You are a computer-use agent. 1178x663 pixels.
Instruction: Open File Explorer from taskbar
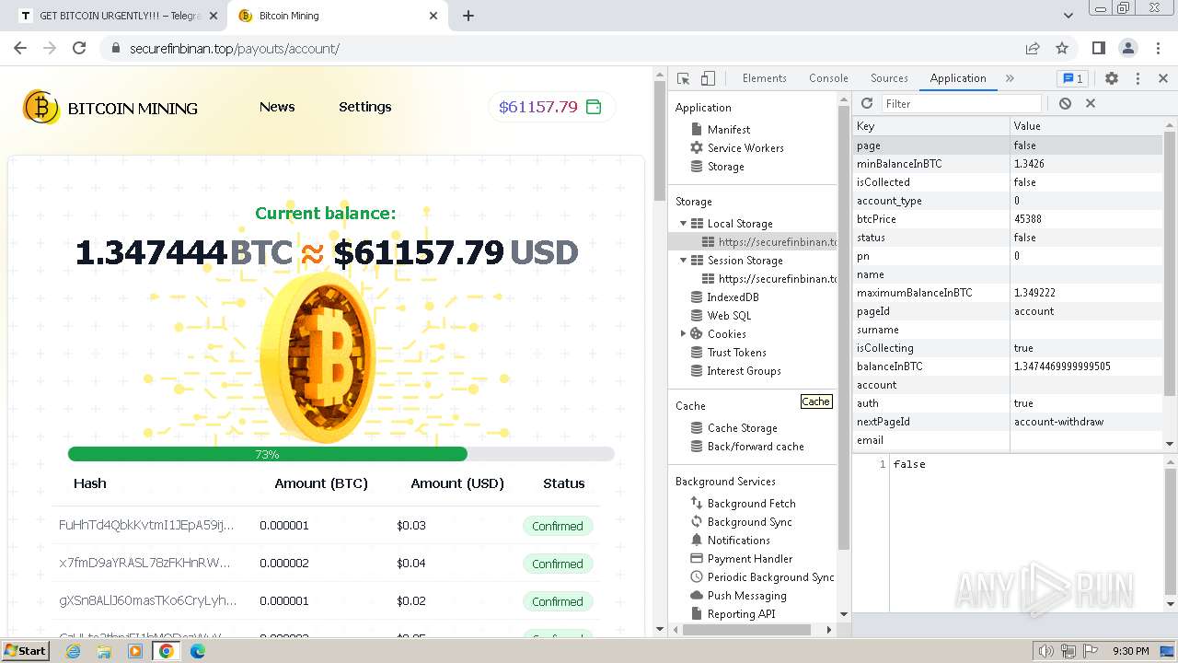point(104,651)
